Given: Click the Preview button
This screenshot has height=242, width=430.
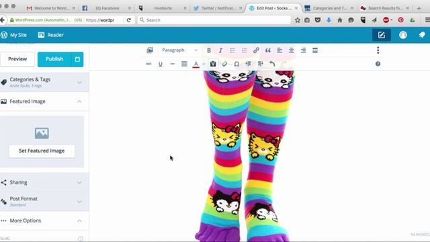Looking at the screenshot, I should click(17, 59).
